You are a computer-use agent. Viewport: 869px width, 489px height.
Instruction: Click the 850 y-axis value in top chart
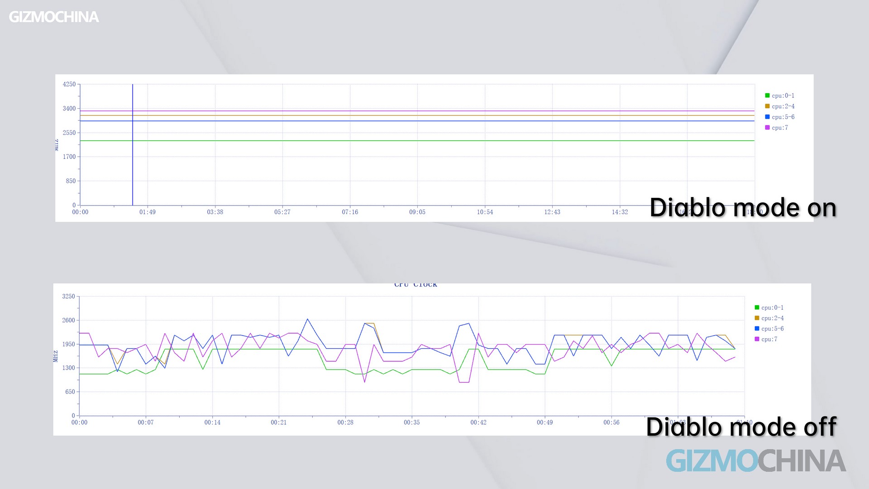71,181
